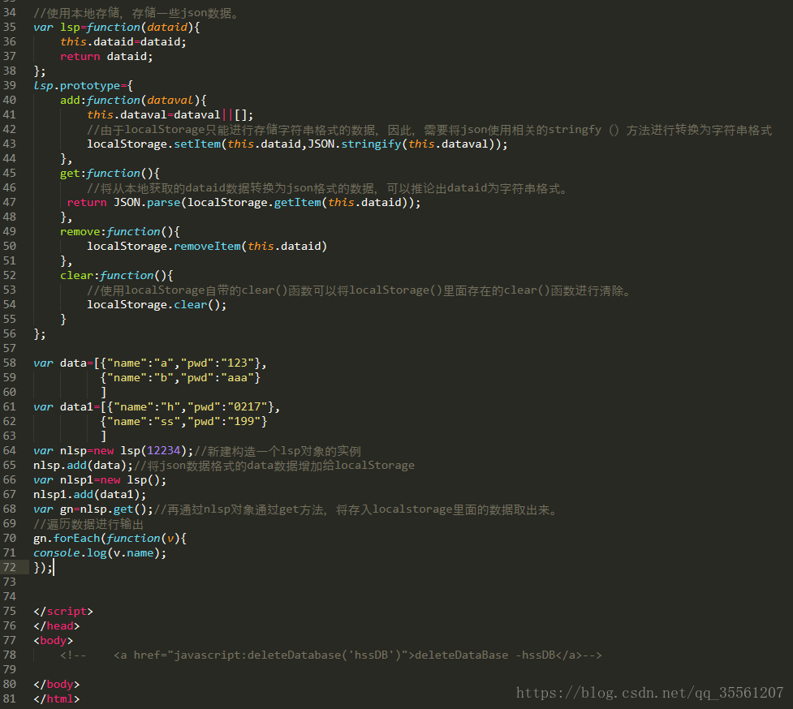Screen dimensions: 793x709
Task: Click the closing '</body>' tag
Action: click(x=57, y=684)
